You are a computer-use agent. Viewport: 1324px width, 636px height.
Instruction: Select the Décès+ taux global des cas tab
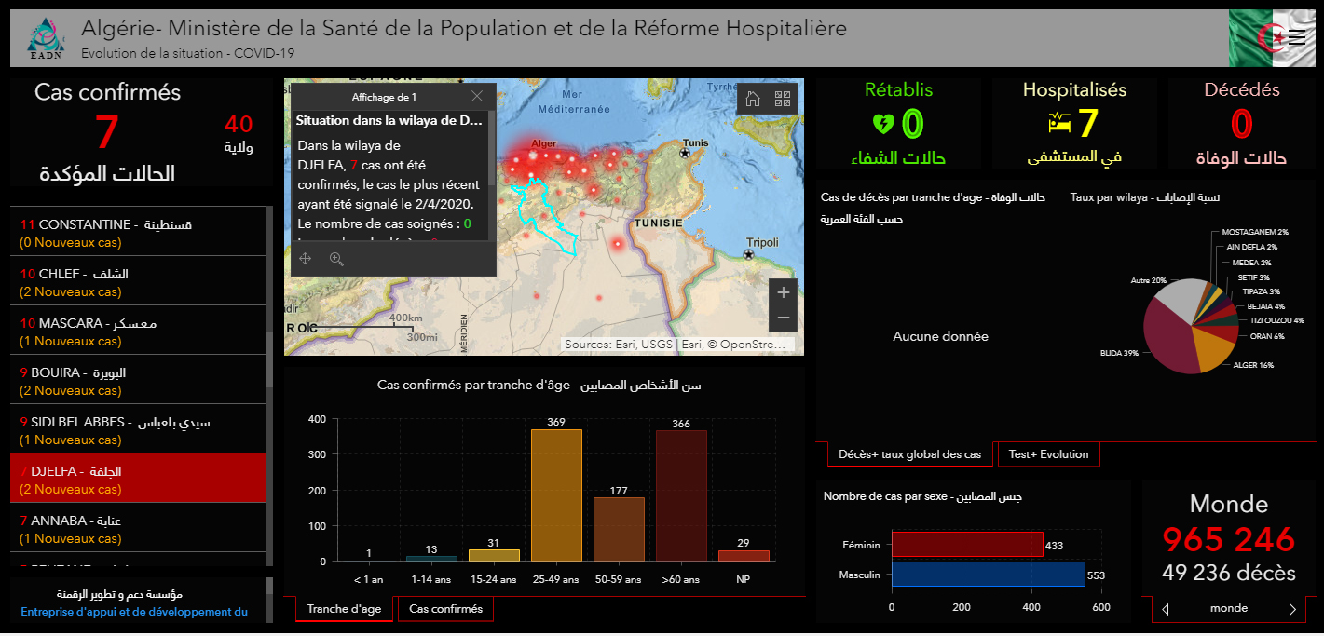tap(909, 454)
